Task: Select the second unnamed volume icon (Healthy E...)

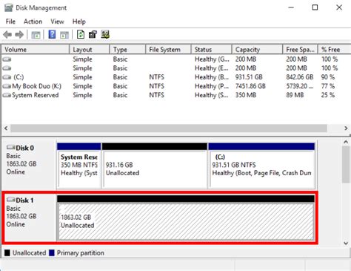Action: [x=7, y=68]
